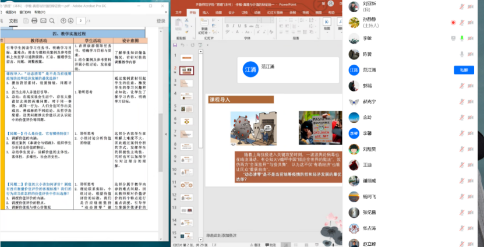Viewport: 484px width, 247px height.
Task: Toggle 李敏's green microphone icon
Action: click(x=461, y=38)
